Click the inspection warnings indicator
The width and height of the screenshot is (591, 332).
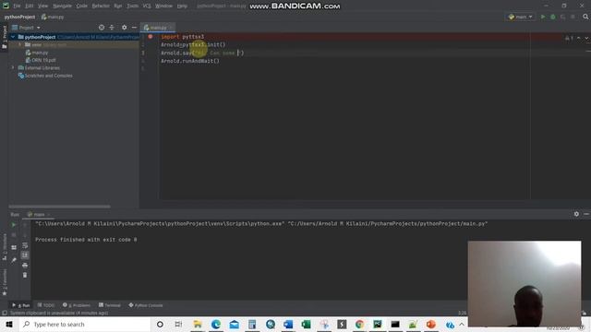pos(569,38)
